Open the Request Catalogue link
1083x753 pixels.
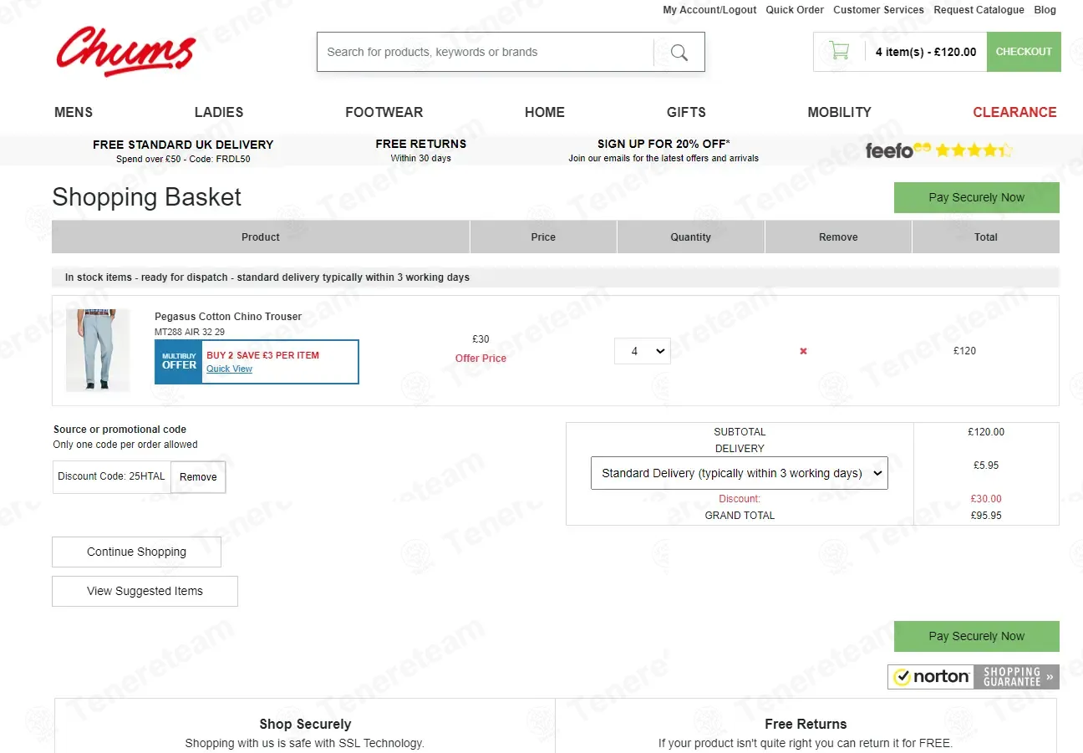[x=979, y=10]
